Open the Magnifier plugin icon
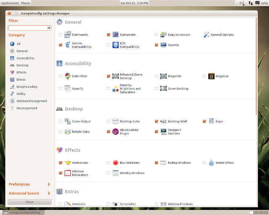 tap(164, 76)
